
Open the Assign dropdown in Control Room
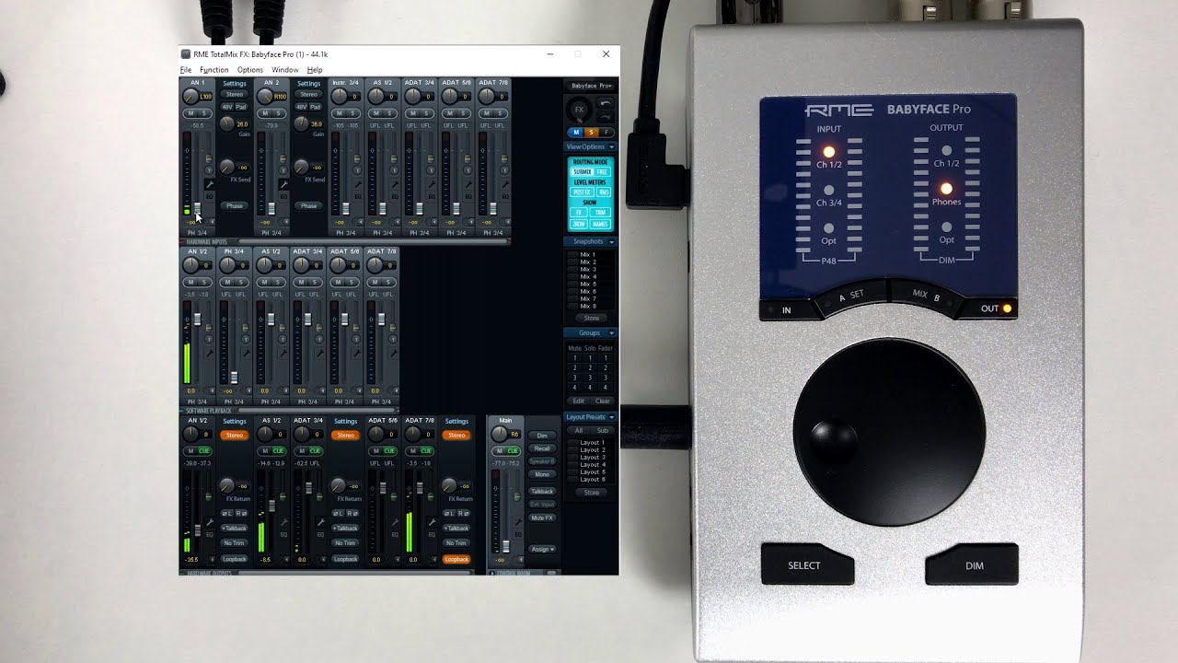[x=542, y=550]
